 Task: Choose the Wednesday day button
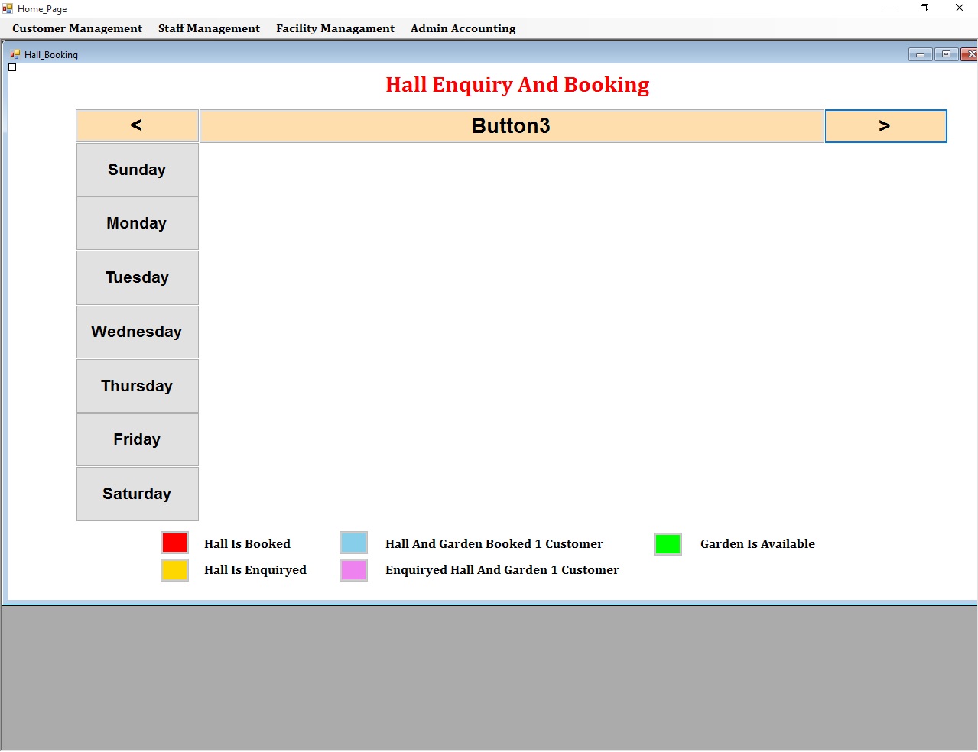coord(137,332)
